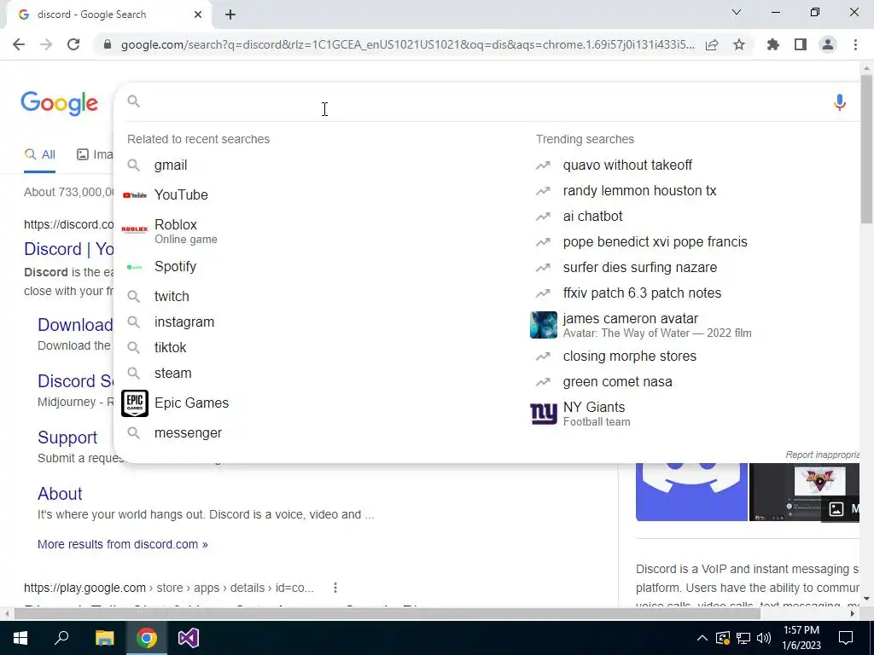
Task: Click Report inappropriate predictions link
Action: tap(822, 455)
